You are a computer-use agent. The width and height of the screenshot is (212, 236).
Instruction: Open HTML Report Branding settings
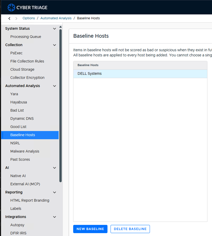[x=30, y=200]
